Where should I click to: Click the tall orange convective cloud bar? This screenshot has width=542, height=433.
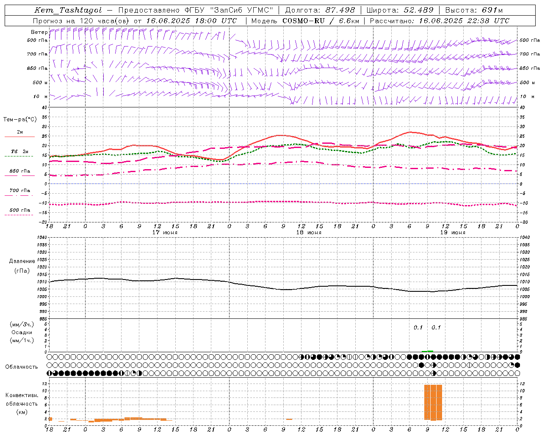pos(433,403)
